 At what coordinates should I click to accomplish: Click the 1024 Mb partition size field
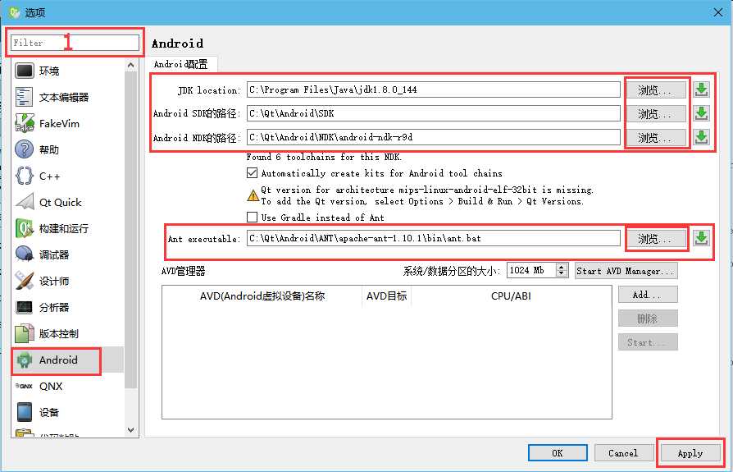(531, 270)
